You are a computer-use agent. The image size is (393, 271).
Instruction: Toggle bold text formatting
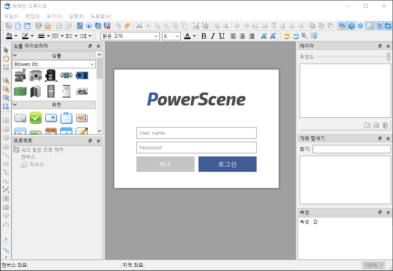point(204,36)
